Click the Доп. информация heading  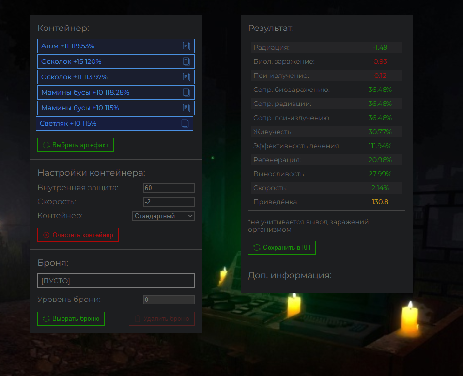coord(290,275)
